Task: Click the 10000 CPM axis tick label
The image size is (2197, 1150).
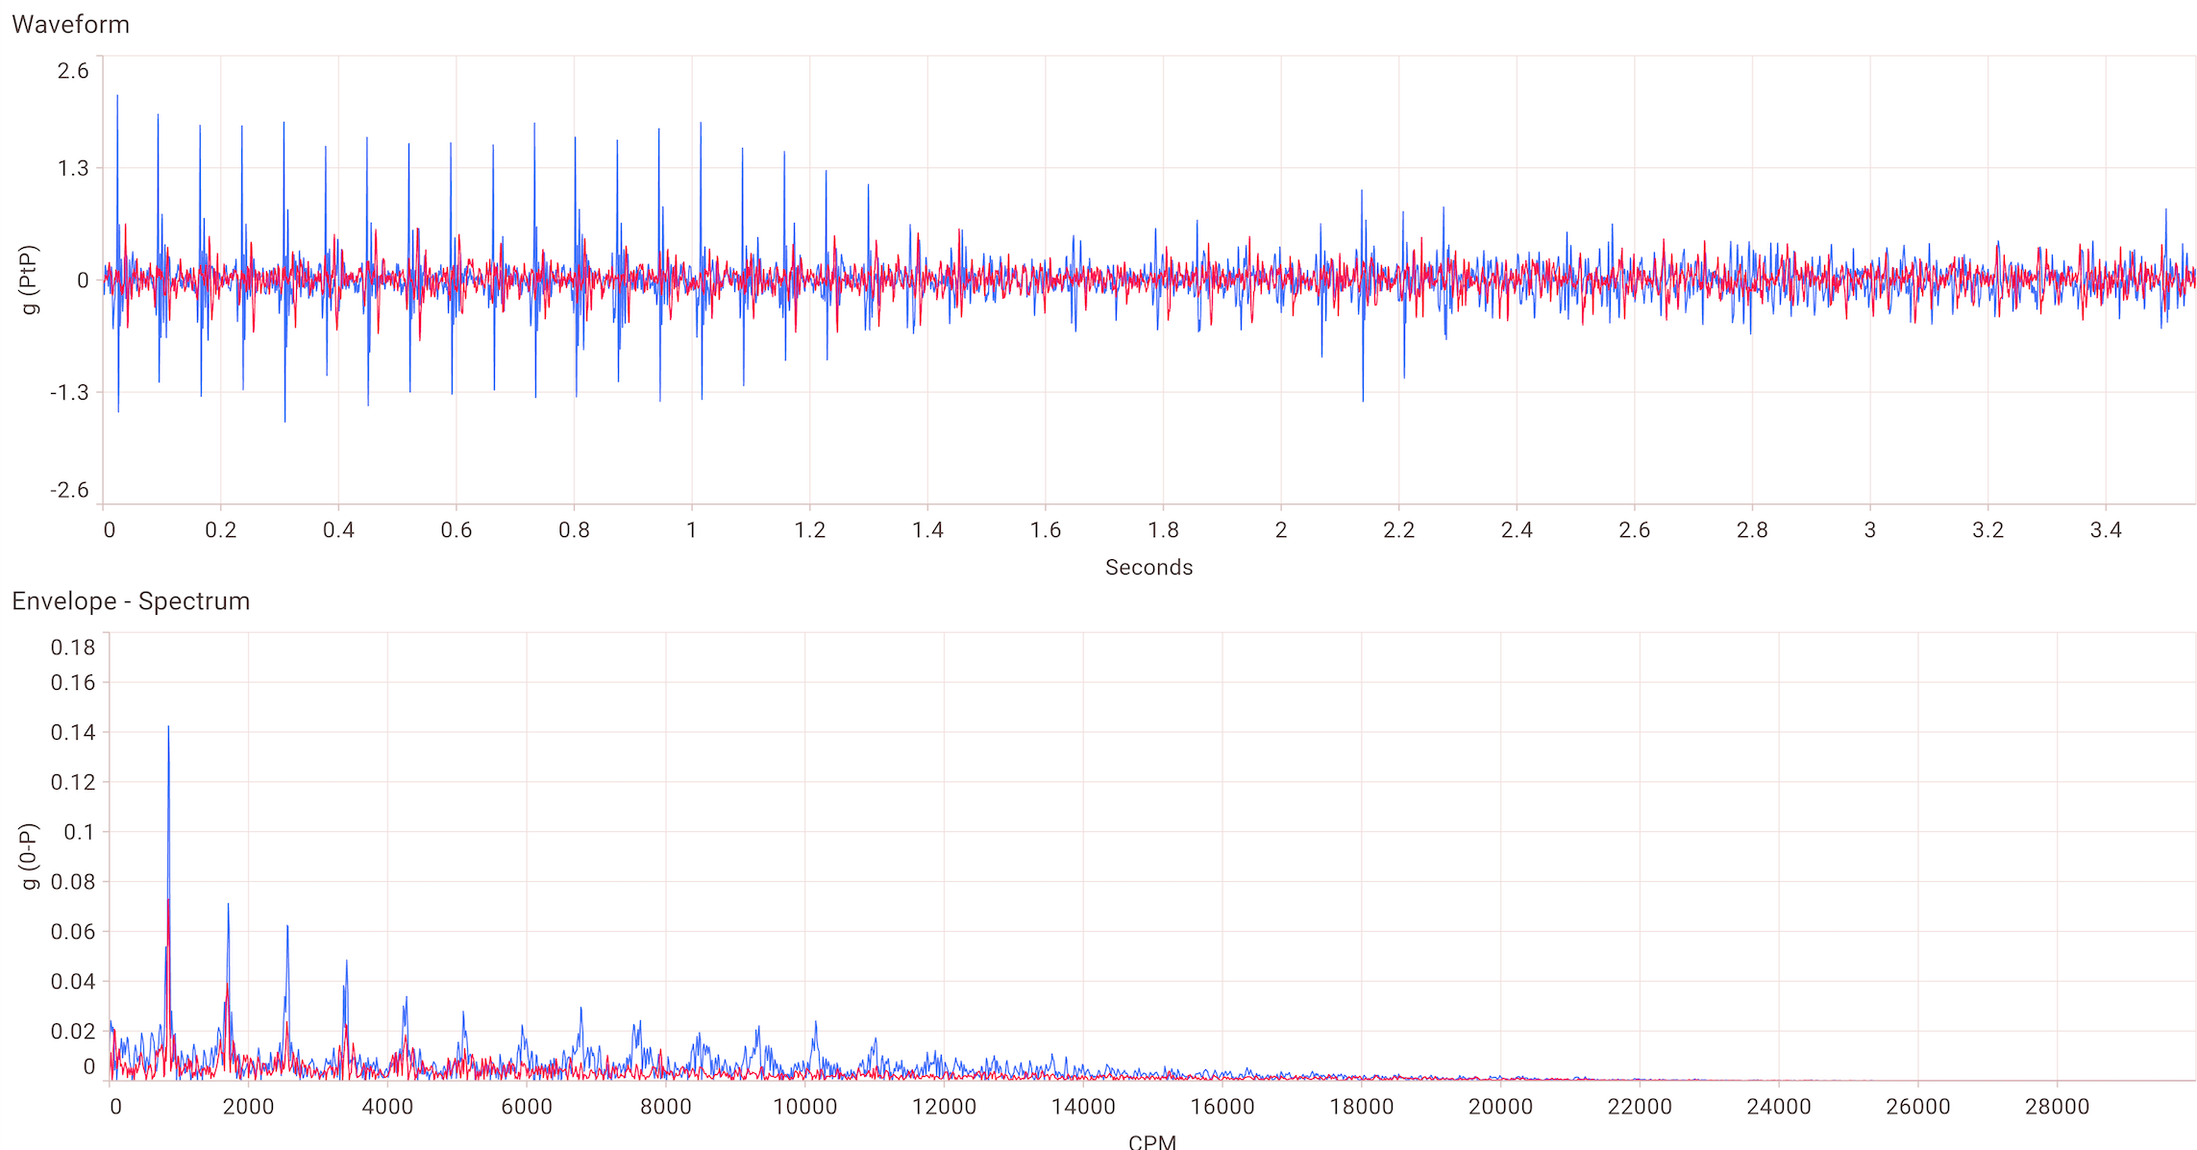Action: coord(804,1107)
